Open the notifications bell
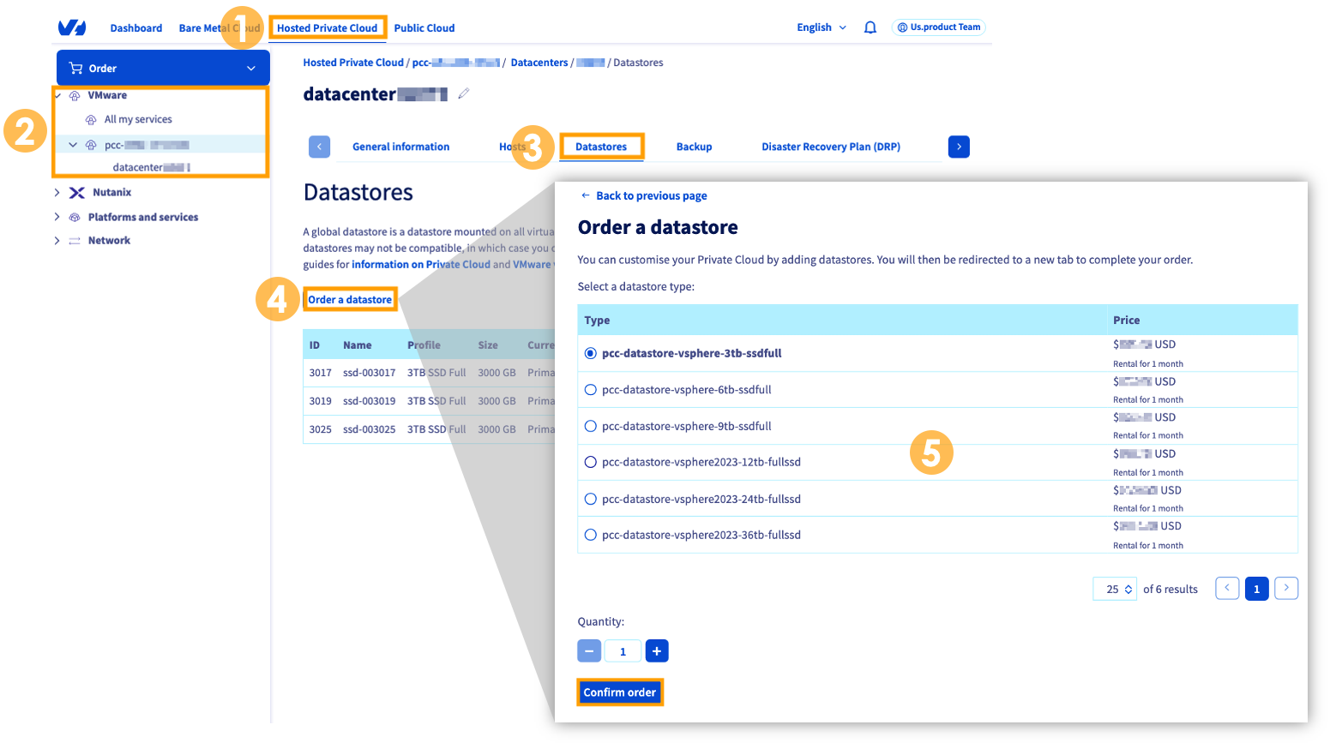Viewport: 1336px width, 743px height. [870, 27]
